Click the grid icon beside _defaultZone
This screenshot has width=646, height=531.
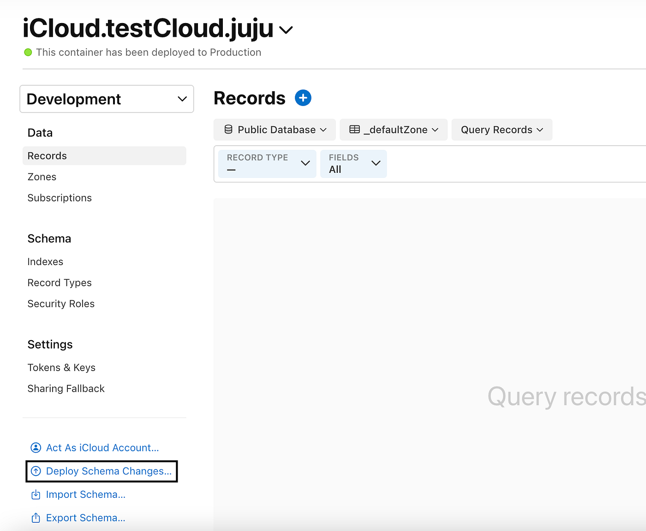pyautogui.click(x=353, y=130)
